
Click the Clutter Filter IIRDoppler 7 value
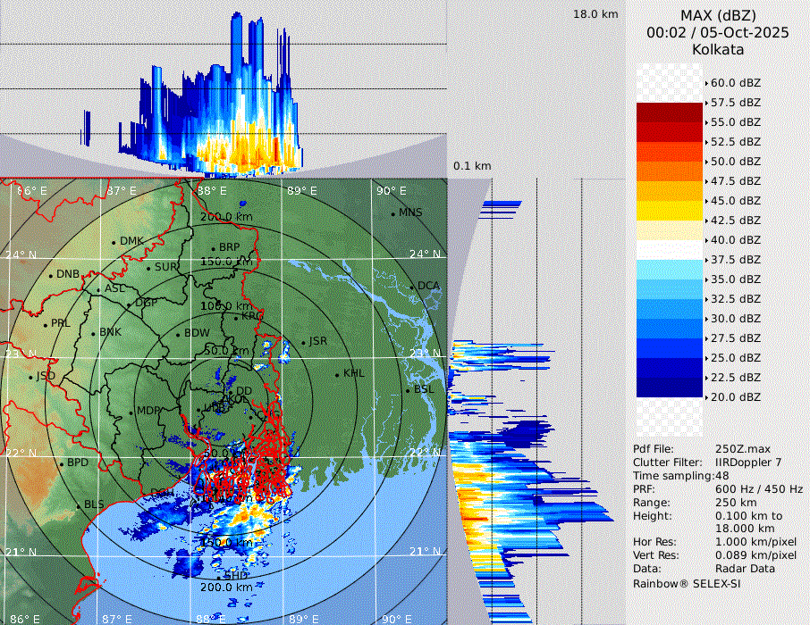748,462
